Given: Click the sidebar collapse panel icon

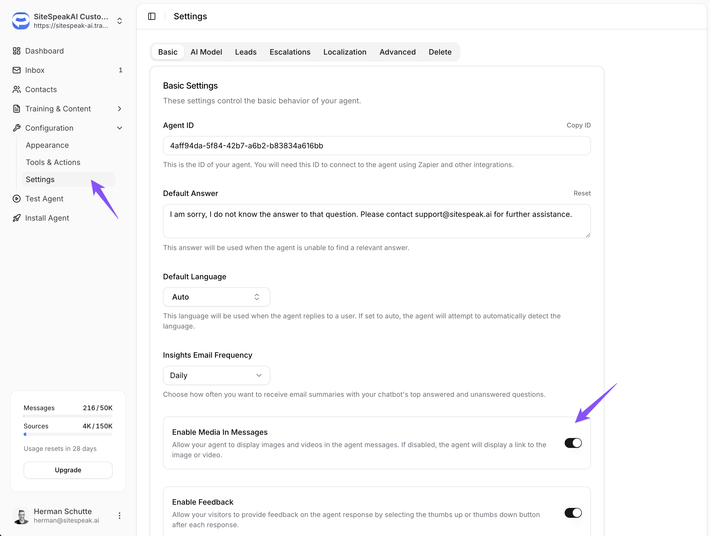Looking at the screenshot, I should pyautogui.click(x=152, y=16).
